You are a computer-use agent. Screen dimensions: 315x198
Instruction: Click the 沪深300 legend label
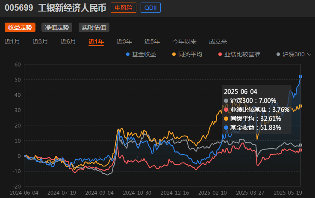(x=294, y=54)
